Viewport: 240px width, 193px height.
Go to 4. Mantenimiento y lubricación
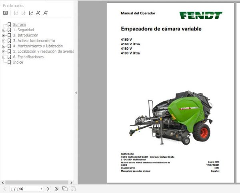pos(38,46)
